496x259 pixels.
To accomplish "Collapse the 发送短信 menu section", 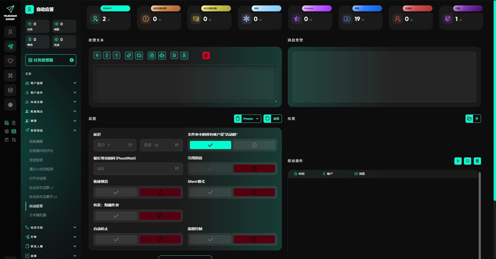I will 51,130.
